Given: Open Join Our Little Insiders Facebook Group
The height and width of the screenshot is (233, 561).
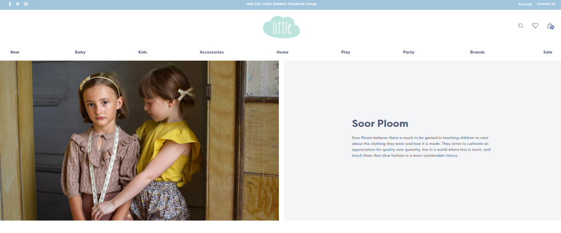Looking at the screenshot, I should [x=281, y=4].
